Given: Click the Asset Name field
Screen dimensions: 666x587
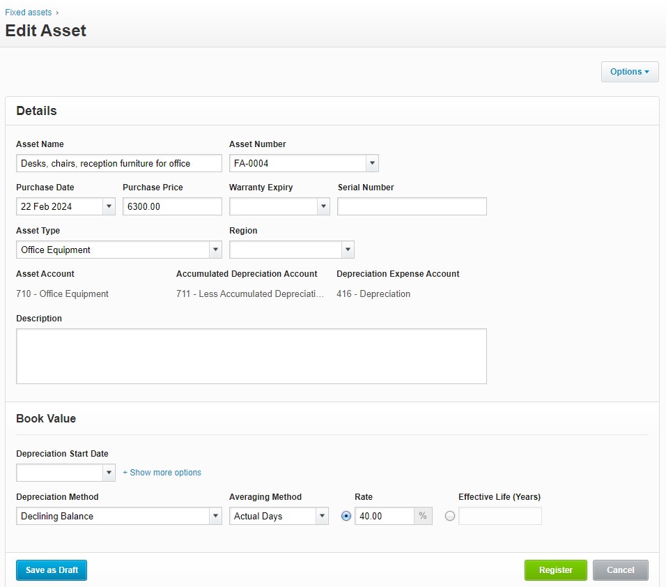Looking at the screenshot, I should pyautogui.click(x=118, y=162).
